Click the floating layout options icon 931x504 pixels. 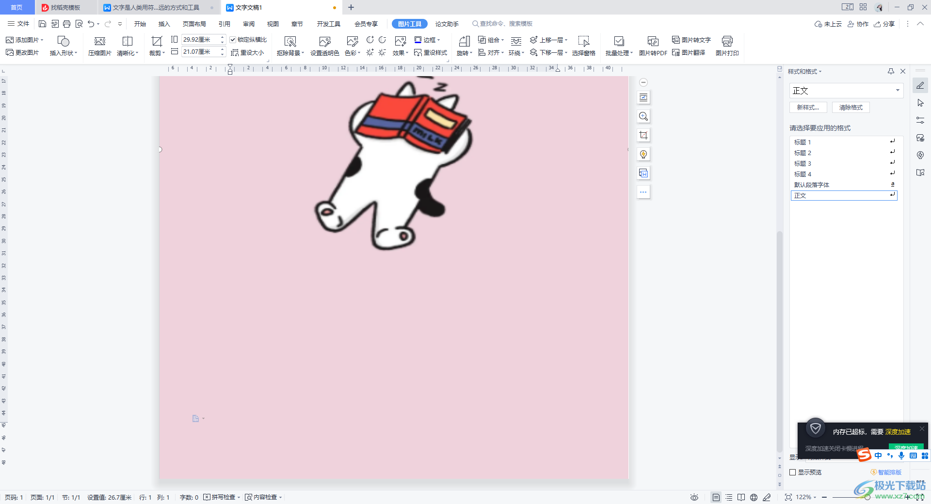pyautogui.click(x=643, y=98)
